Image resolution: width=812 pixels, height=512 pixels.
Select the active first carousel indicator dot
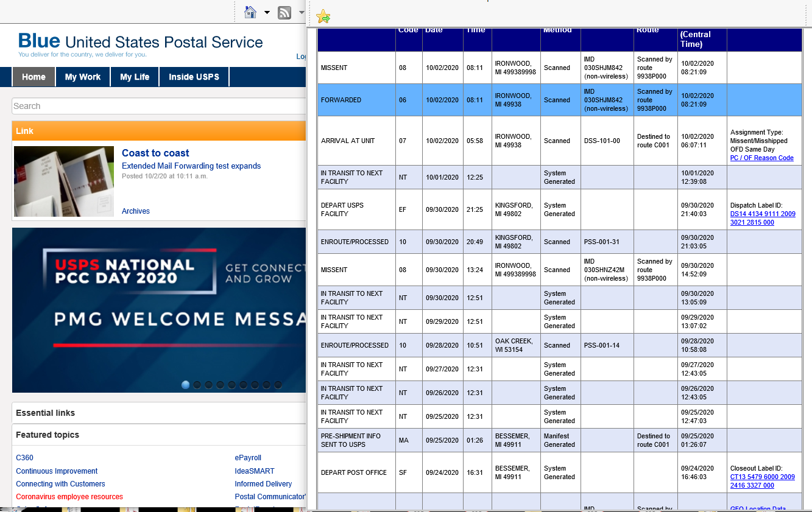(186, 385)
